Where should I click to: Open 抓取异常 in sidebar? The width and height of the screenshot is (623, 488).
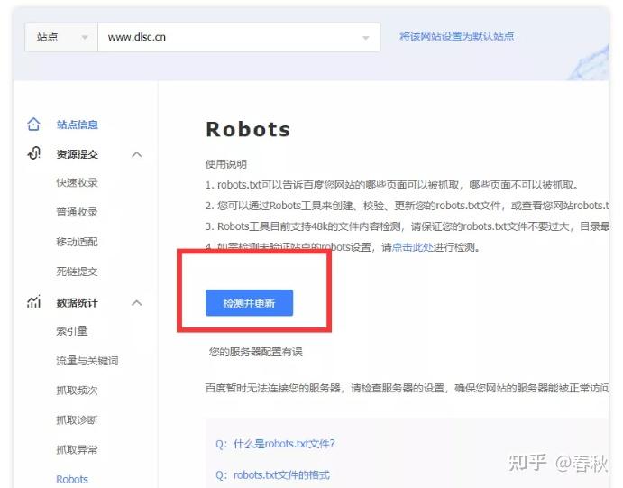point(77,450)
